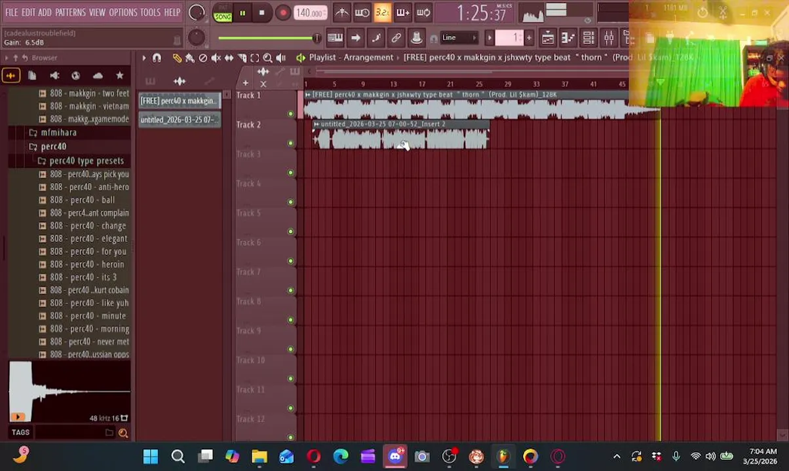The image size is (789, 471).
Task: Collapse the perc40 type presets folder
Action: coord(80,161)
